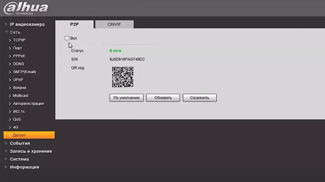
Task: Switch to the ONVIF tab
Action: click(x=114, y=24)
